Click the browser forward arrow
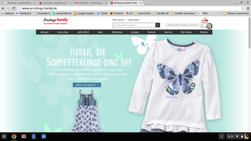Image resolution: width=251 pixels, height=141 pixels. (8, 8)
